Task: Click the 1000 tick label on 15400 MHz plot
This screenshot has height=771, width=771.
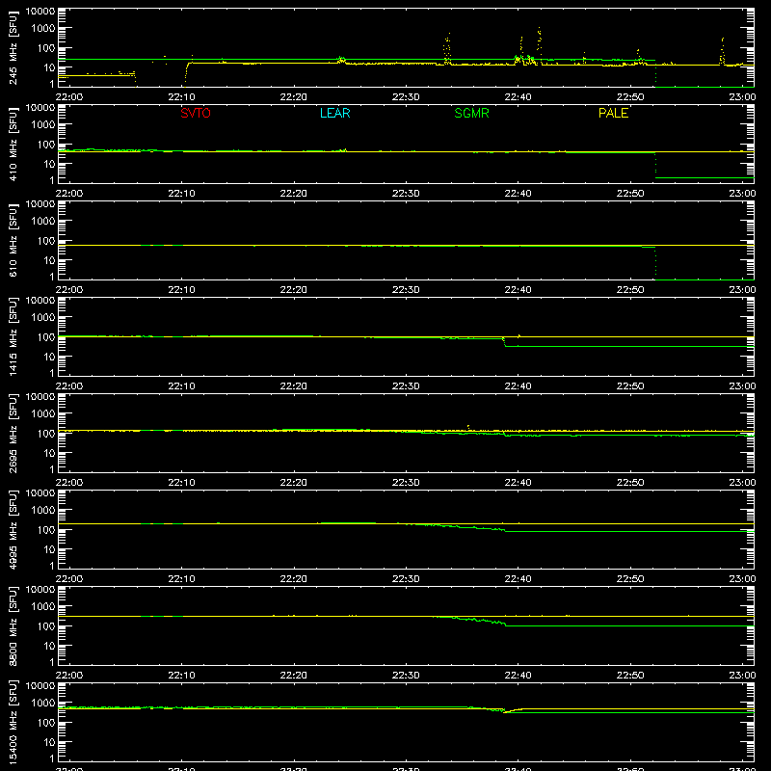Action: [43, 704]
